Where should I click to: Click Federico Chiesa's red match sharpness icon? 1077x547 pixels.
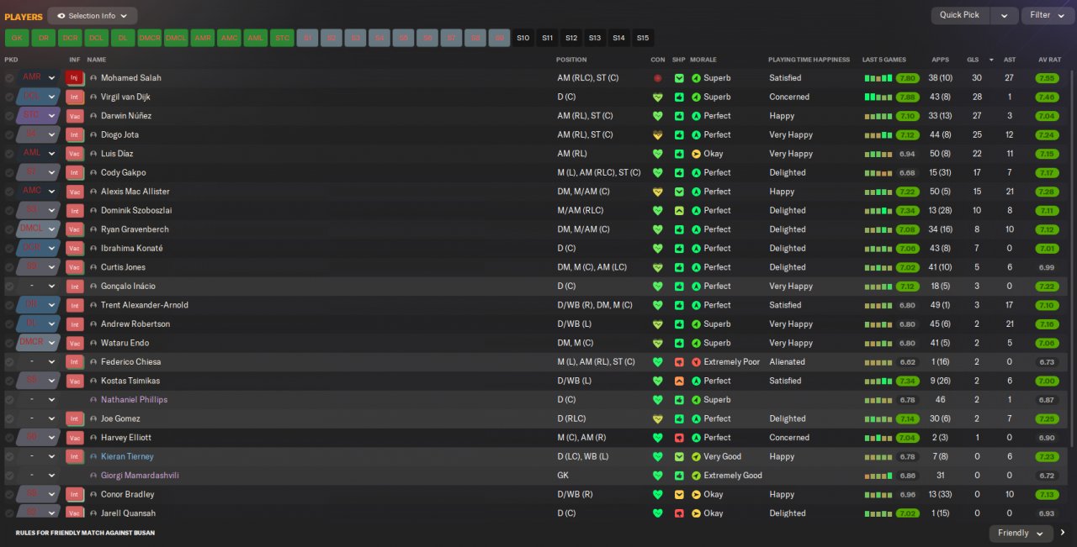click(679, 362)
